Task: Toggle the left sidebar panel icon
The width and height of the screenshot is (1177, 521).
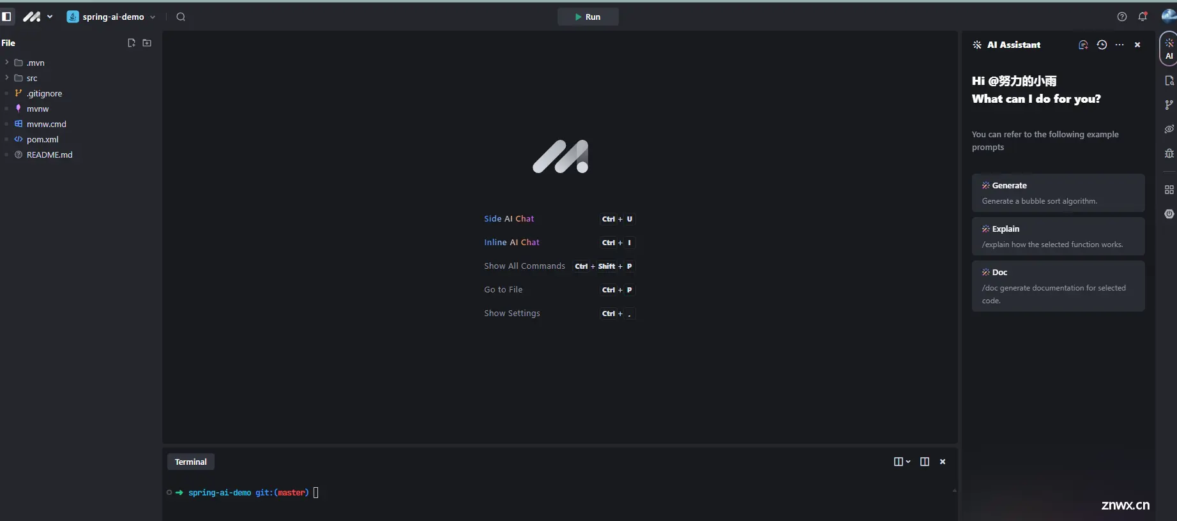Action: 7,17
